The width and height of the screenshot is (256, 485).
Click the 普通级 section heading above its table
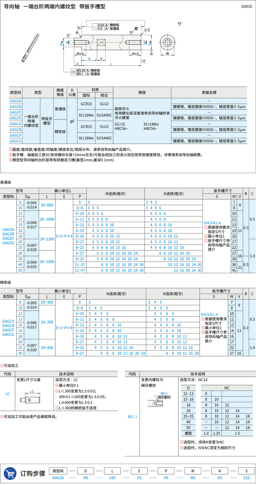[6, 182]
